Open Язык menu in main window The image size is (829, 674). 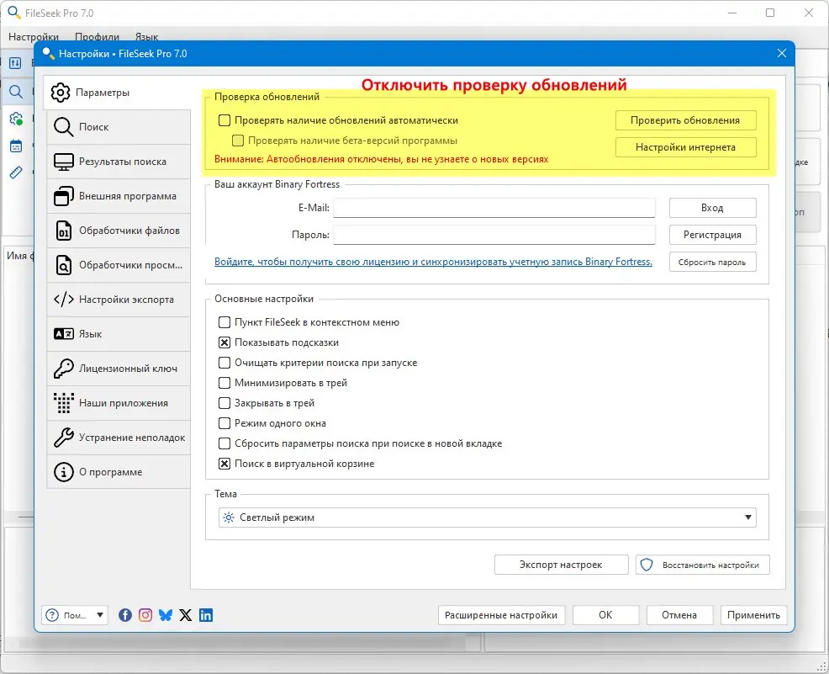tap(146, 37)
